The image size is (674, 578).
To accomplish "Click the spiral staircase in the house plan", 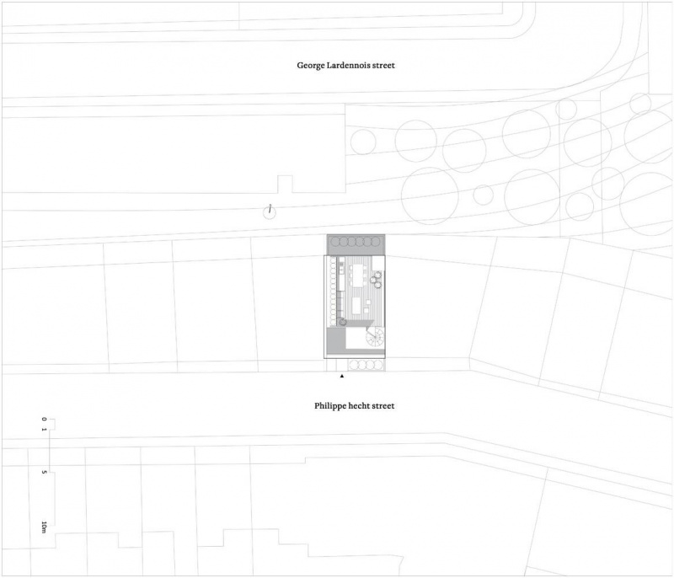I will (x=375, y=335).
